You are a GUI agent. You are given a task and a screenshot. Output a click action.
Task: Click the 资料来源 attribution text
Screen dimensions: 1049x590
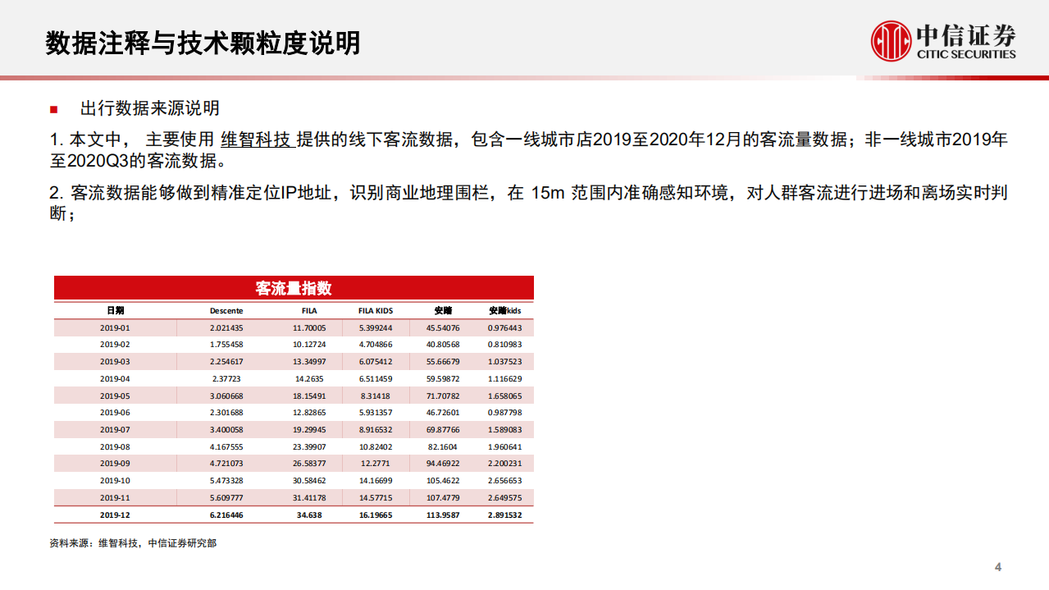133,542
